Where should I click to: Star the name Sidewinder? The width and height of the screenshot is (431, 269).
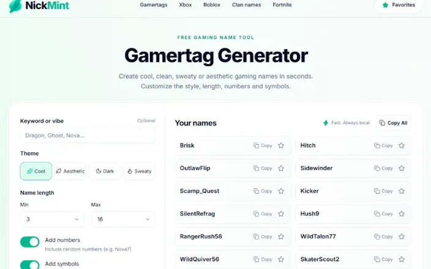pos(402,168)
